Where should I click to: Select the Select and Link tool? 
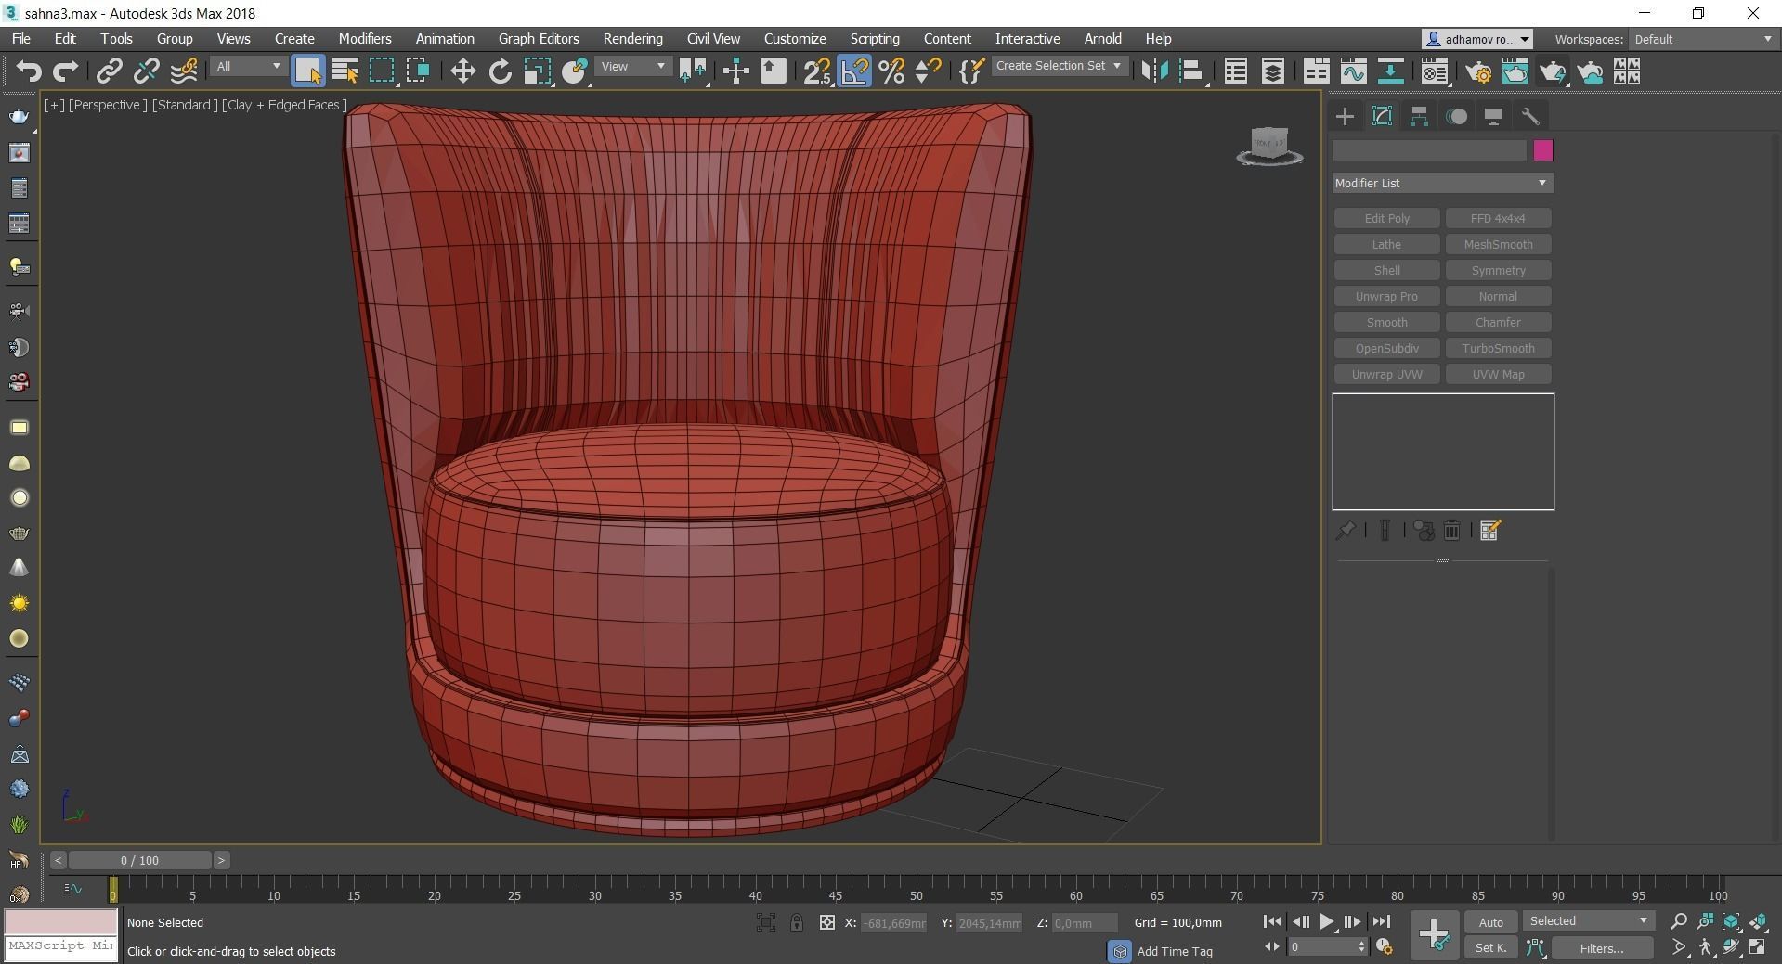point(110,71)
